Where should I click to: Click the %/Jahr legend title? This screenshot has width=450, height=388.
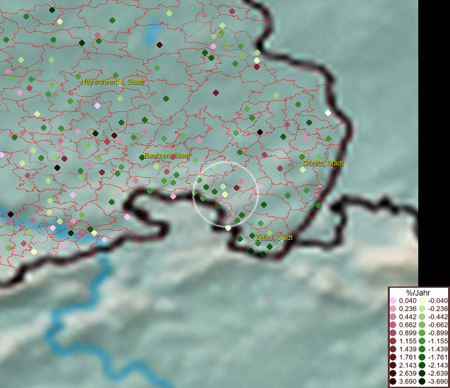point(418,292)
